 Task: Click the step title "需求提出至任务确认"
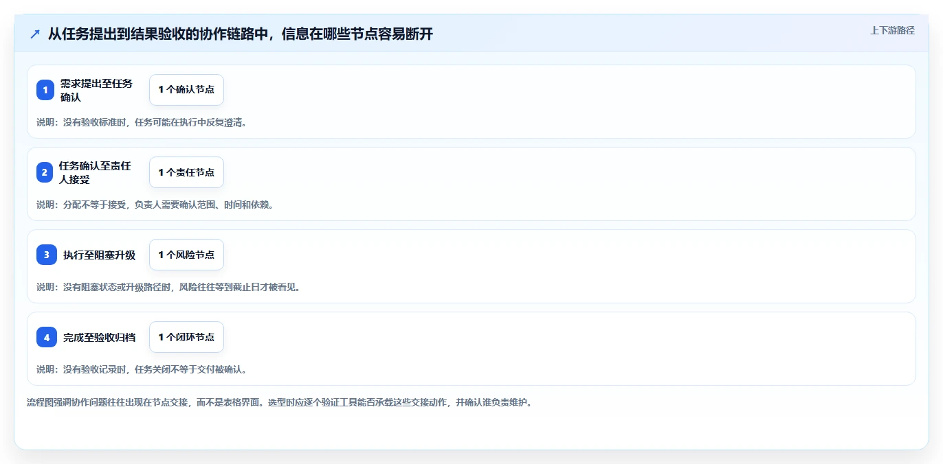(x=96, y=90)
